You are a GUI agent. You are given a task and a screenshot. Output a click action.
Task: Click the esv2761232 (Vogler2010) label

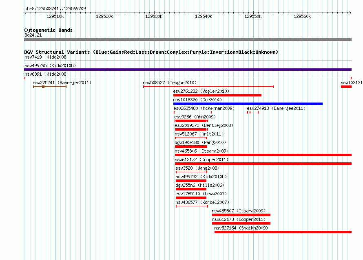(x=201, y=91)
